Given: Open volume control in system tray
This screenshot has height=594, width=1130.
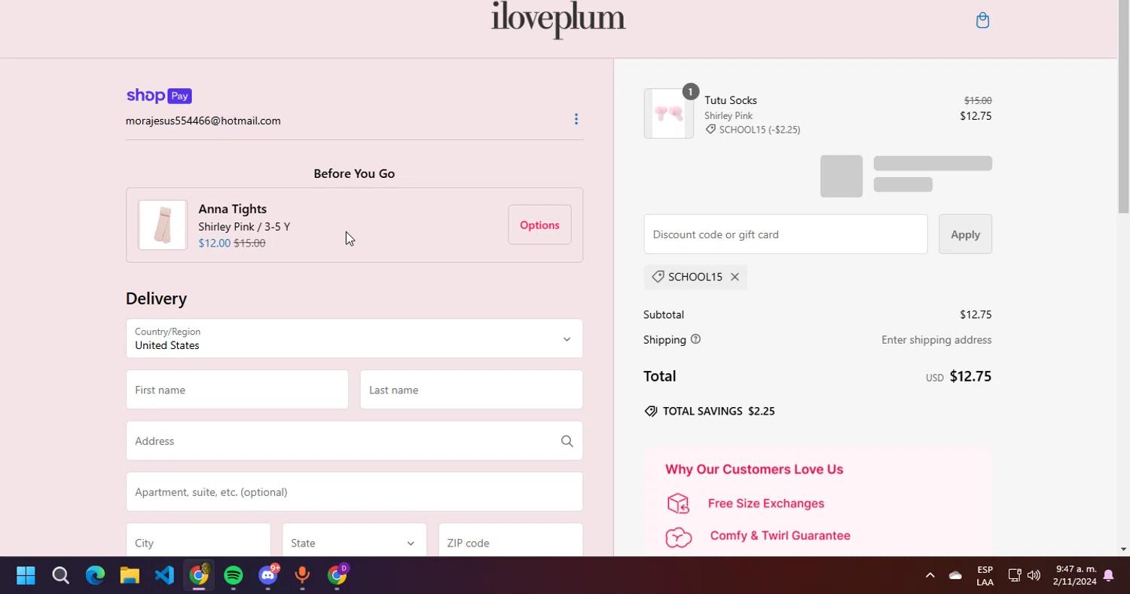Looking at the screenshot, I should pyautogui.click(x=1034, y=575).
